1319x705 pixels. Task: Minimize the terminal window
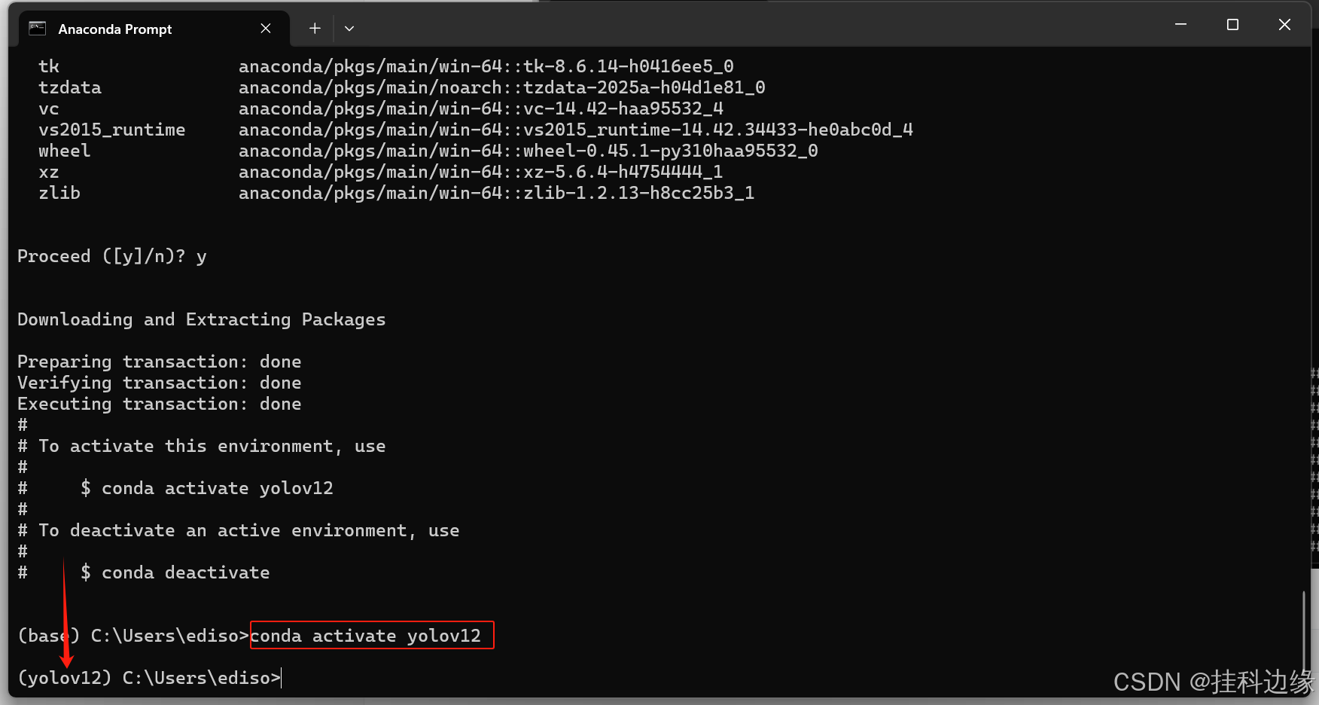point(1180,25)
